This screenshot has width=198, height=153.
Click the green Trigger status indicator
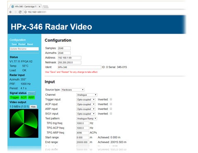click(x=14, y=97)
